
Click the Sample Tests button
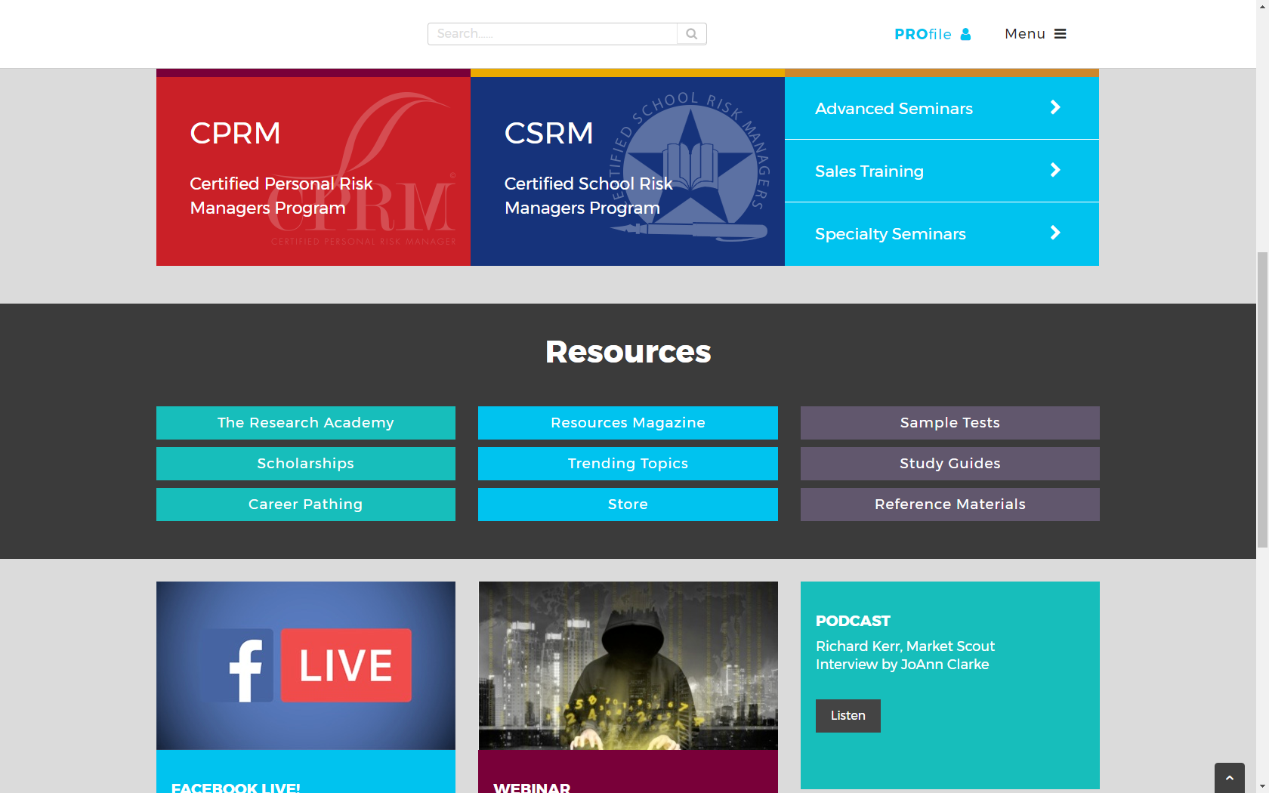click(x=950, y=423)
